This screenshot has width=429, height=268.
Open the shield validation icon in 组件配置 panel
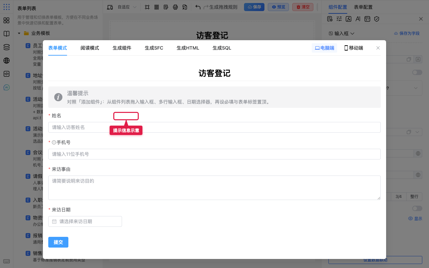[x=377, y=19]
